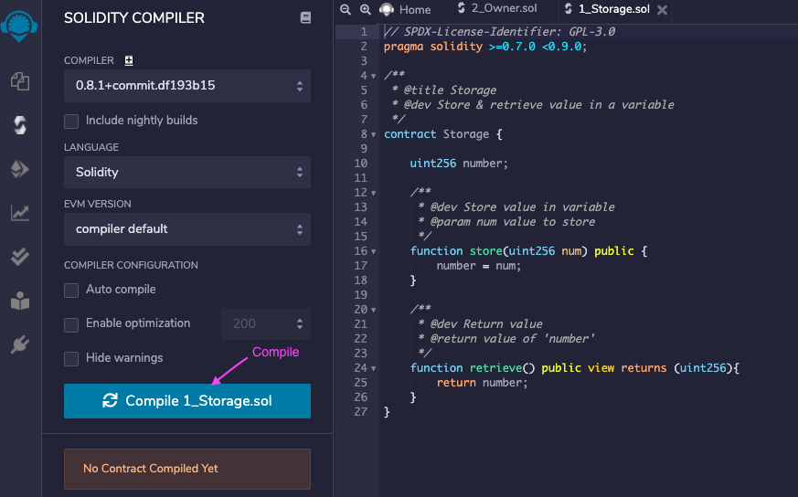
Task: Click the 'return number;' code line
Action: pos(482,383)
